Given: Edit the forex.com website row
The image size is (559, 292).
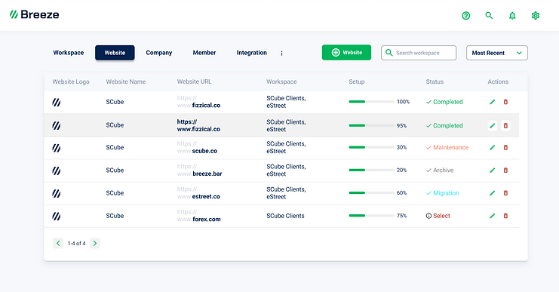Looking at the screenshot, I should (493, 216).
